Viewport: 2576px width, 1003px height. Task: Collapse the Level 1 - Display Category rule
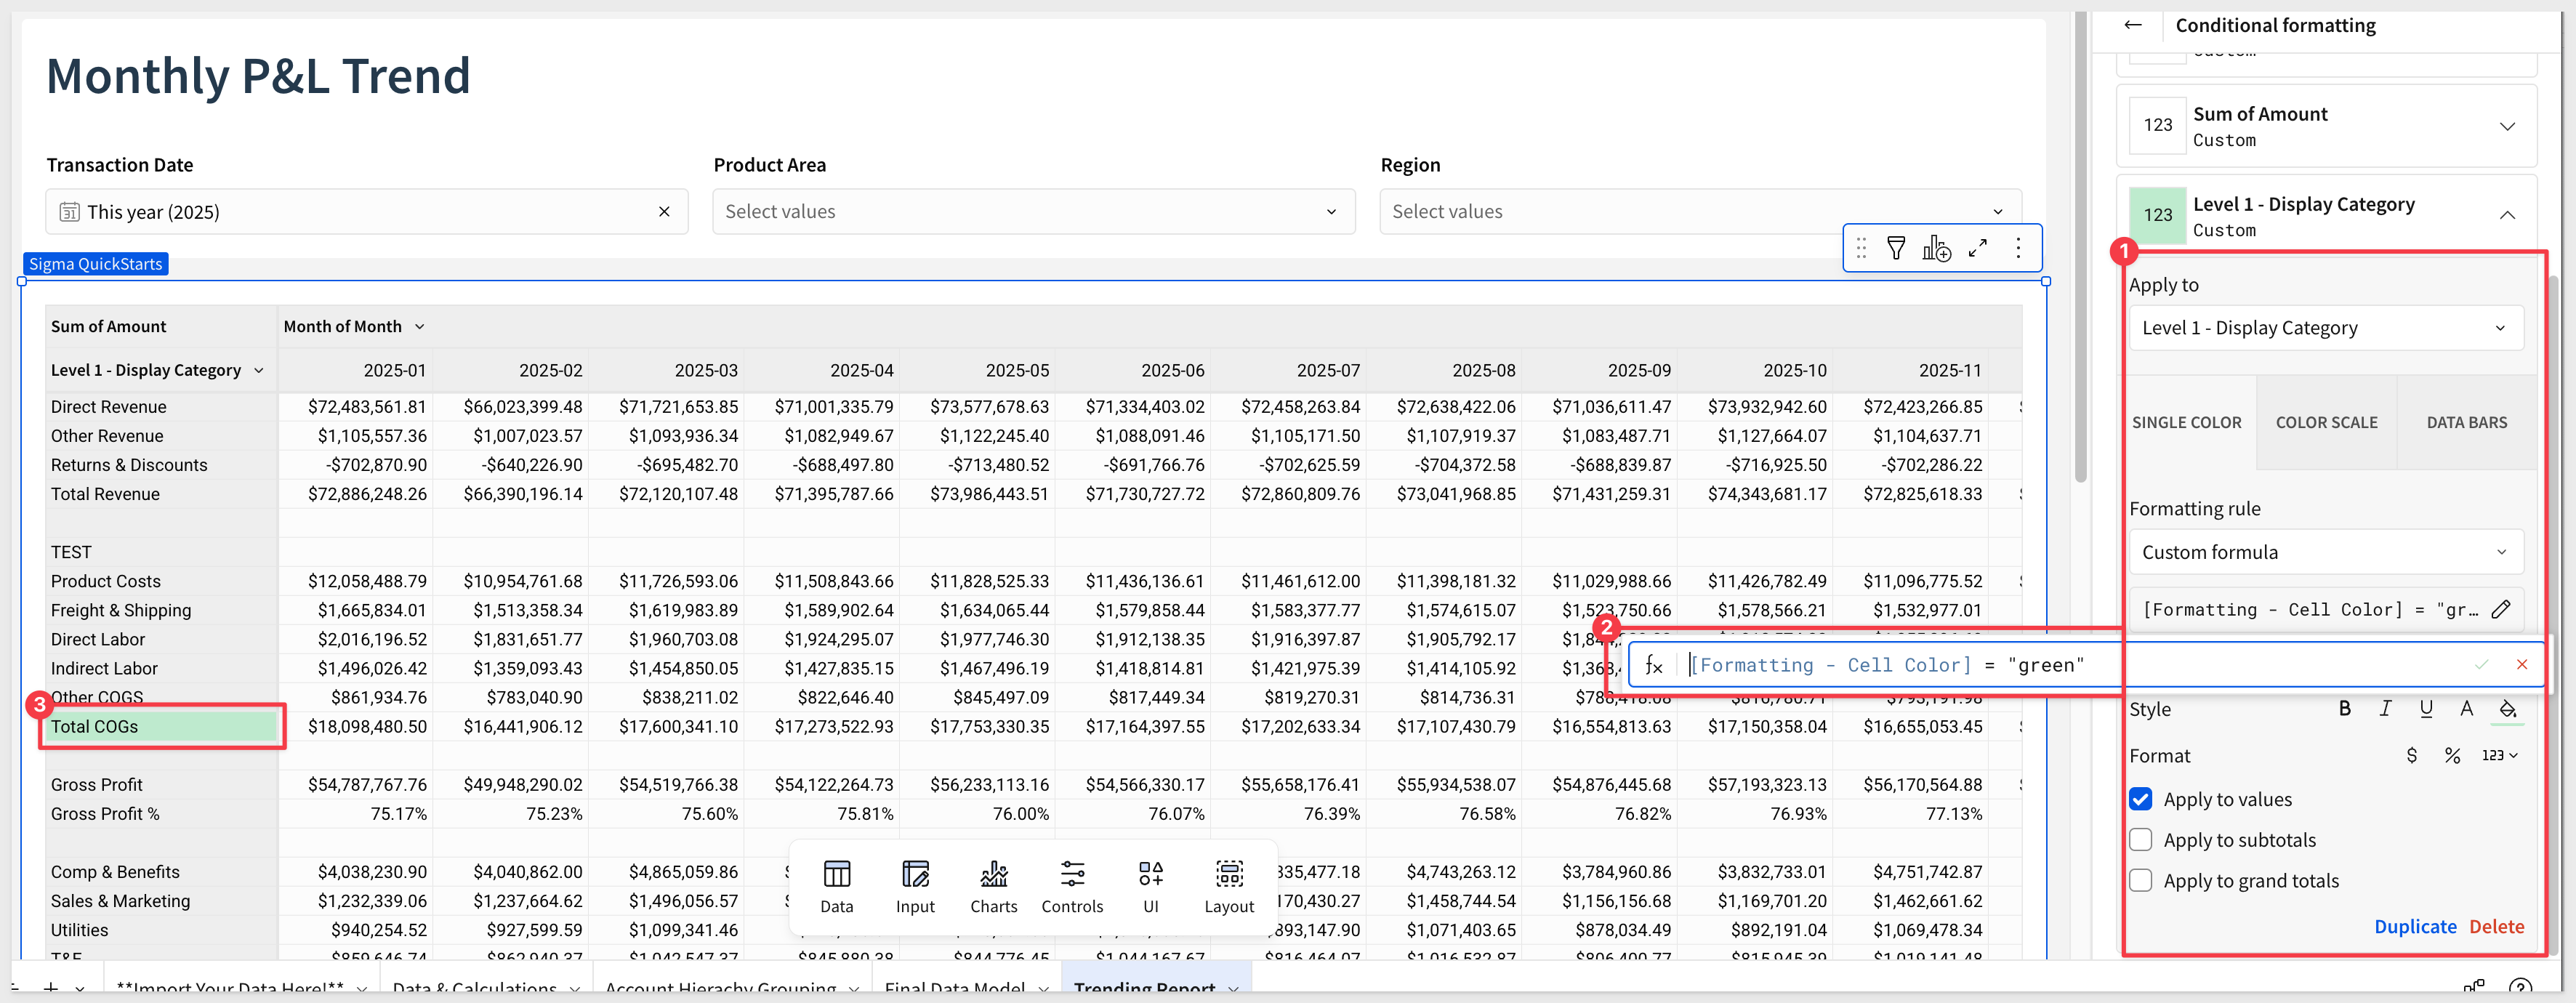click(2507, 215)
